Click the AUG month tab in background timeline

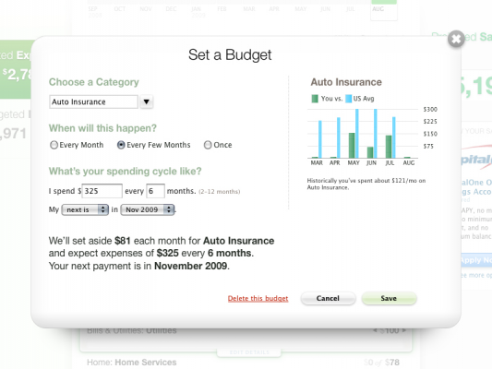[x=384, y=10]
